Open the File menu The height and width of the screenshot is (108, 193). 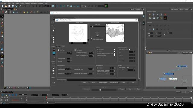pos(2,3)
